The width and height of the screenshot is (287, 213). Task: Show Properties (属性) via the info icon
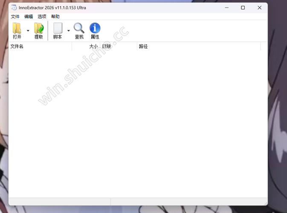point(95,29)
